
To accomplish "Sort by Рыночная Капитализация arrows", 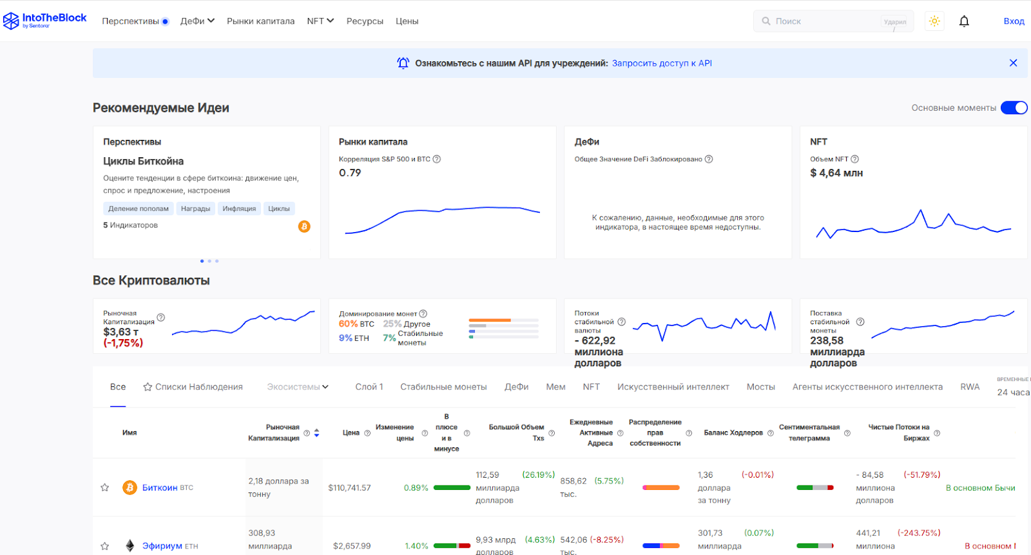I will point(316,433).
